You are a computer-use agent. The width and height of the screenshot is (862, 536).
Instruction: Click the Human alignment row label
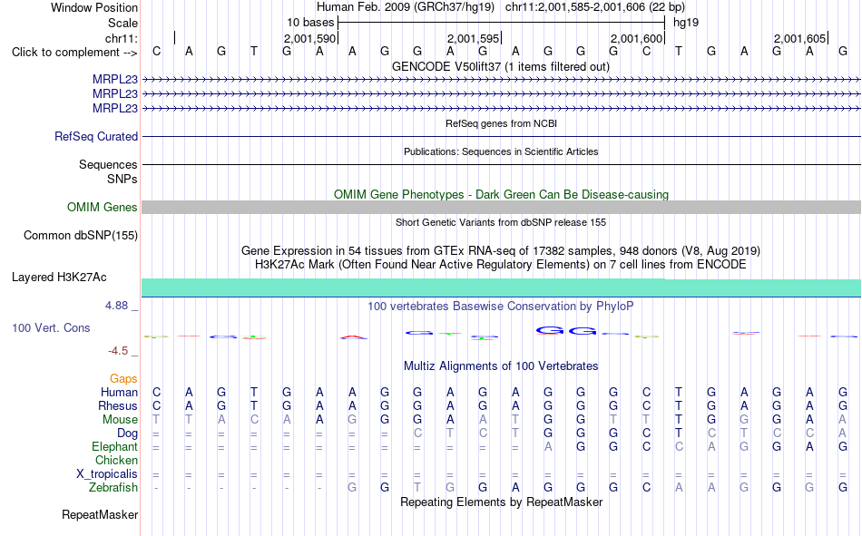119,392
